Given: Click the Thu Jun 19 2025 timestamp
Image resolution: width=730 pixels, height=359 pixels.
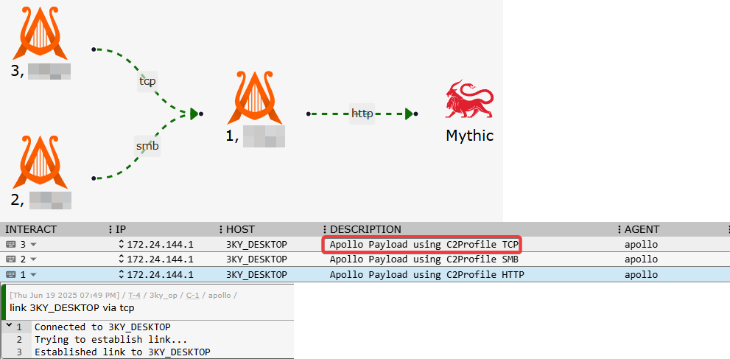Looking at the screenshot, I should (66, 295).
